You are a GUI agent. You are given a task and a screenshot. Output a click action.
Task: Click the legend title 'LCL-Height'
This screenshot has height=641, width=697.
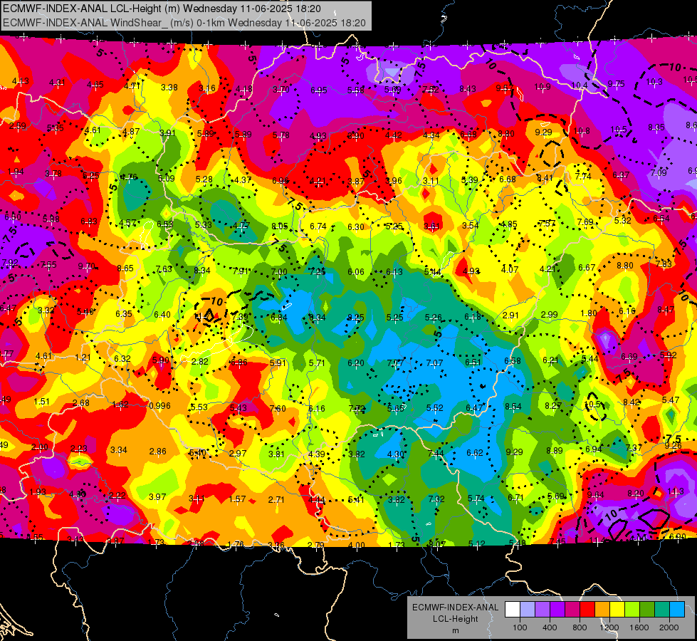click(455, 619)
